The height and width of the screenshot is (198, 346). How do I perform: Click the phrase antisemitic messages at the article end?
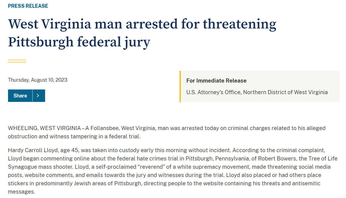coord(301,183)
